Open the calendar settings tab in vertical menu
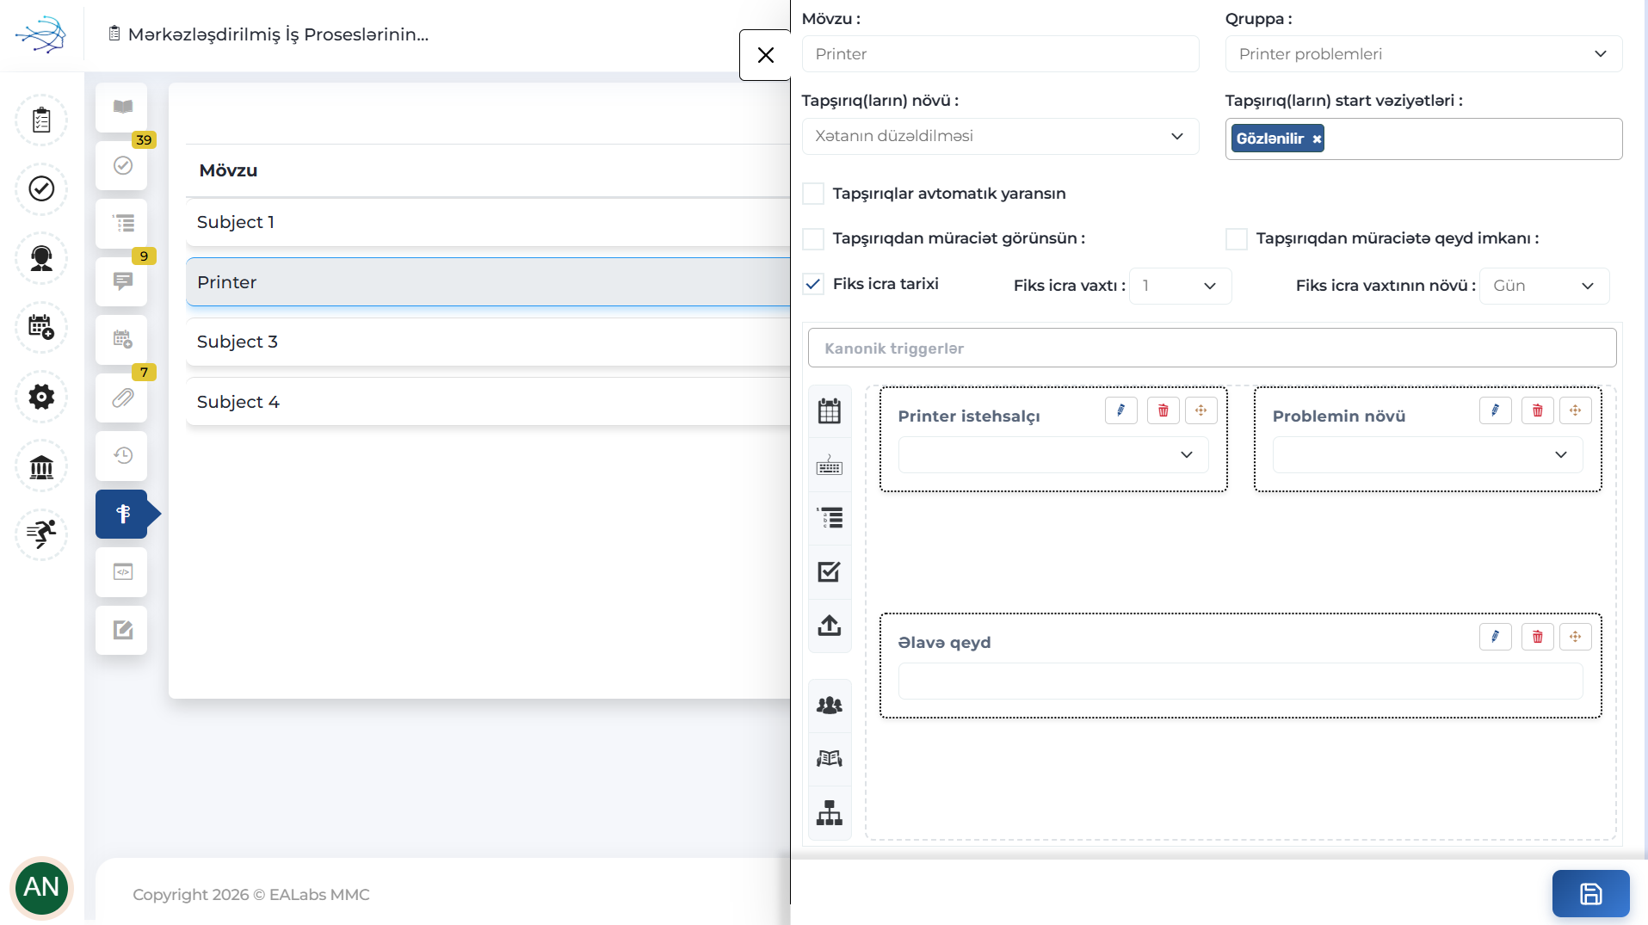This screenshot has width=1648, height=925. (122, 340)
